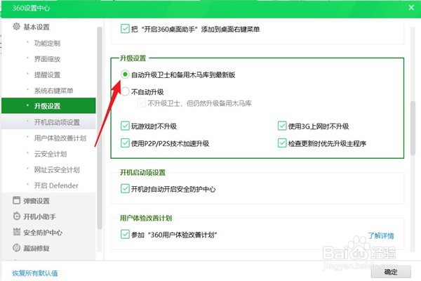Click the 了解详情 link
This screenshot has width=421, height=281.
tap(381, 235)
